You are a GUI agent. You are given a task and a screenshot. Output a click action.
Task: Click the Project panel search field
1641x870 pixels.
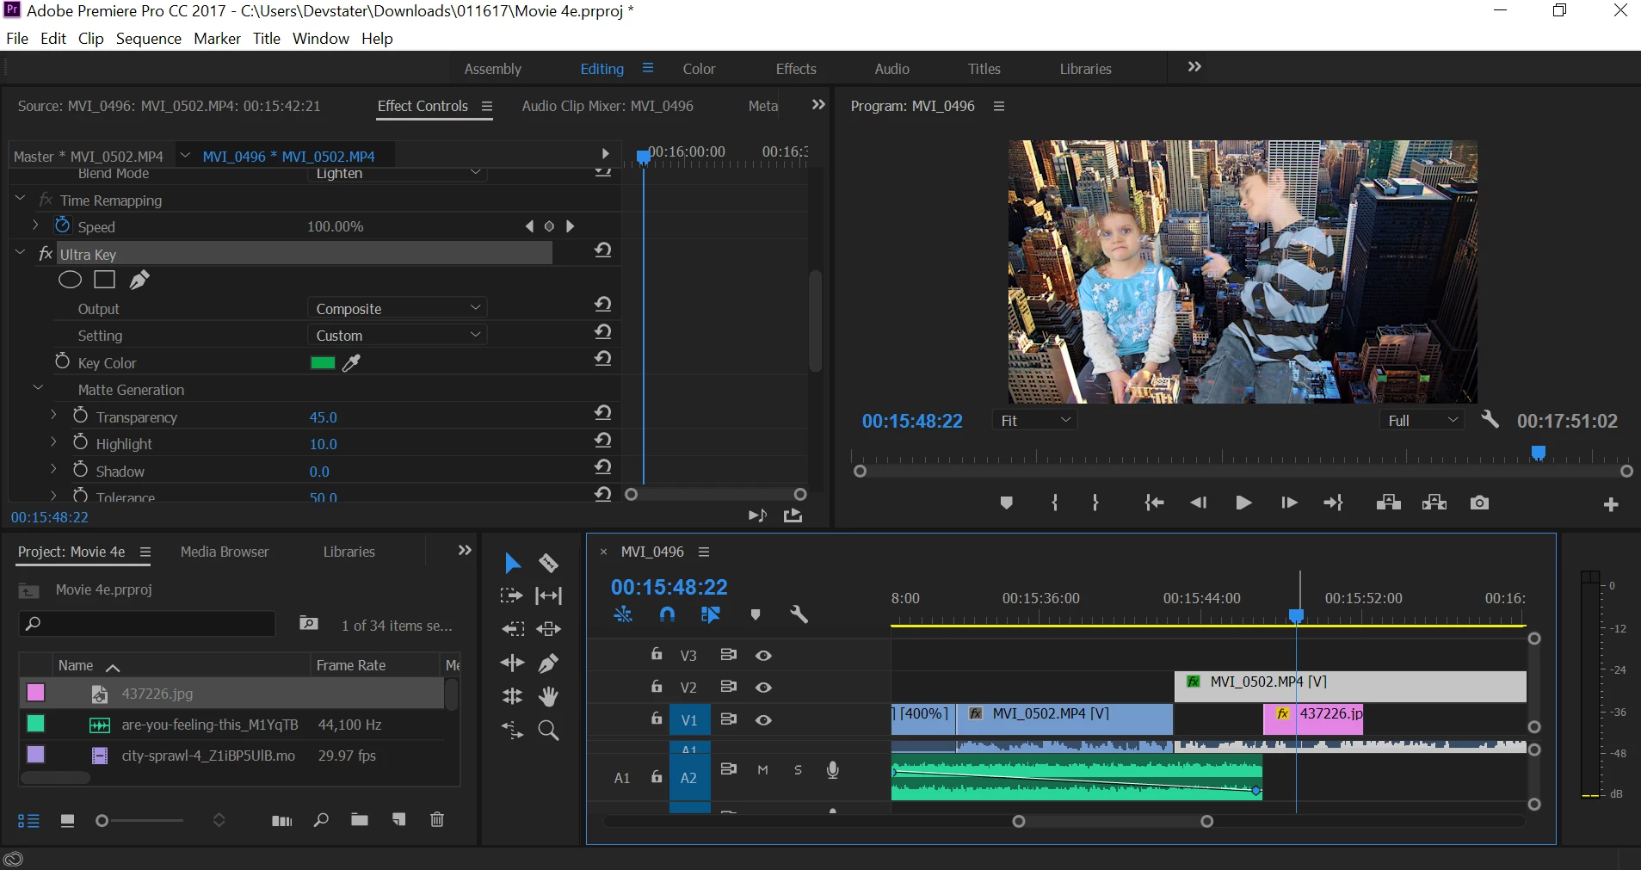coord(147,623)
